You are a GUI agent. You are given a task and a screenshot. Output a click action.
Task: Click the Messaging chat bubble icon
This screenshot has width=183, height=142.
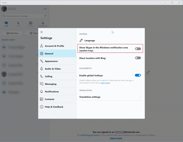42,84
